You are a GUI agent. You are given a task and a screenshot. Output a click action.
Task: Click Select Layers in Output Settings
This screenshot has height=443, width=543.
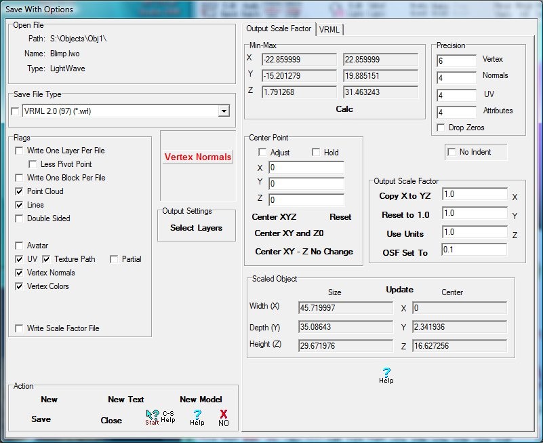click(196, 228)
